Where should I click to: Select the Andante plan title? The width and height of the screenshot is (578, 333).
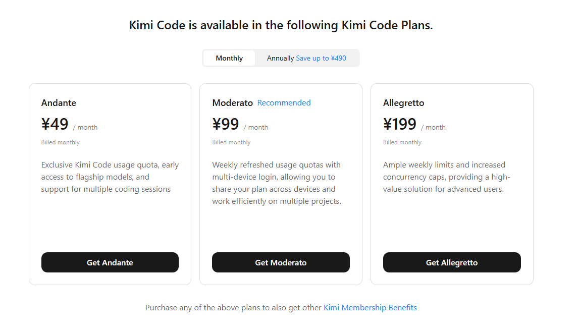(x=59, y=103)
